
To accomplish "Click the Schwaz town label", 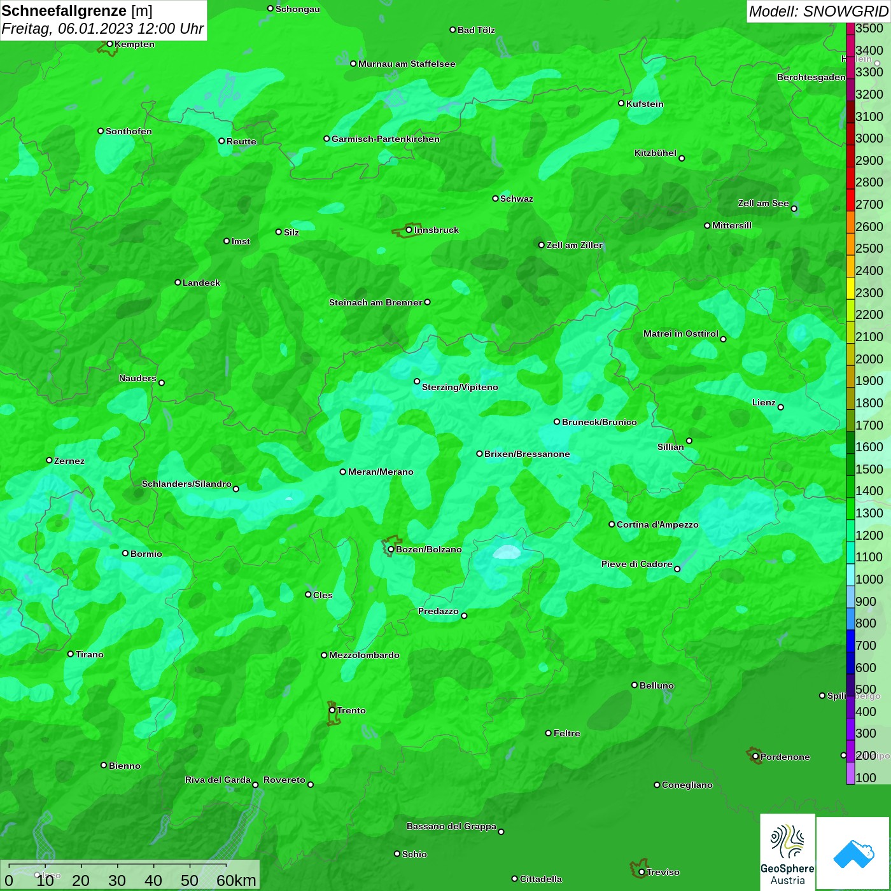I will (x=517, y=199).
